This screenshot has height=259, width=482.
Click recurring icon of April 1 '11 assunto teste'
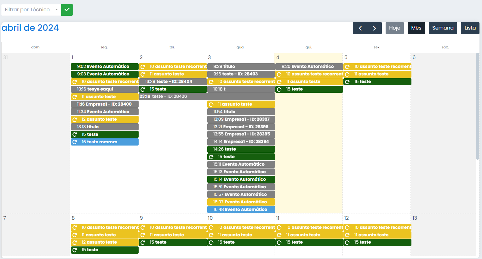point(75,97)
